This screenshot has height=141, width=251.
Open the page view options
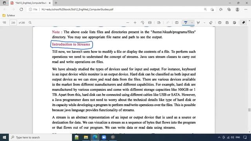159,23
